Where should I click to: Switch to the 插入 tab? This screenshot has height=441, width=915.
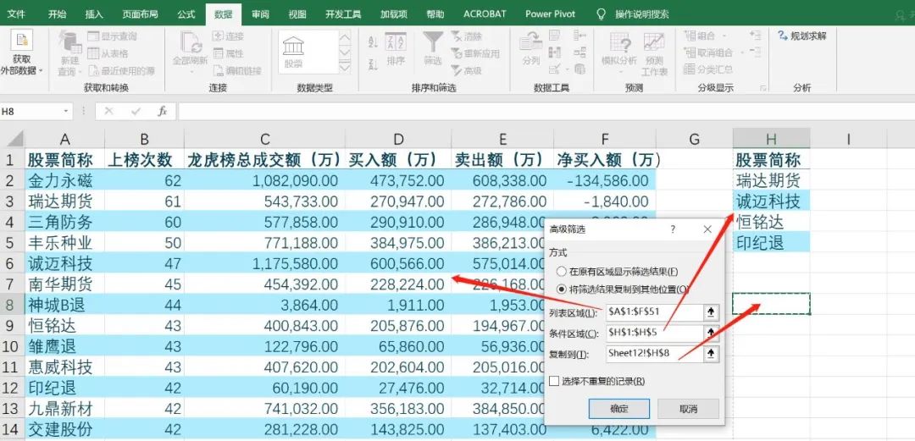pos(94,14)
